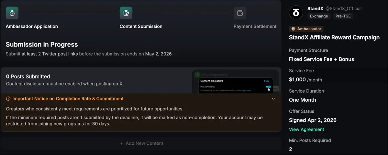Click the Ambassador Application timer step icon

(12, 13)
